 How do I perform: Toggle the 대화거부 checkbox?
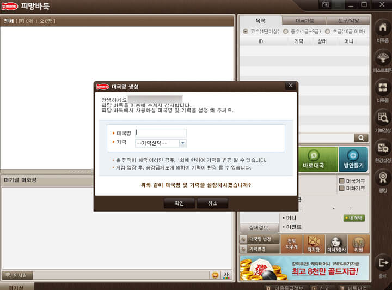(341, 188)
